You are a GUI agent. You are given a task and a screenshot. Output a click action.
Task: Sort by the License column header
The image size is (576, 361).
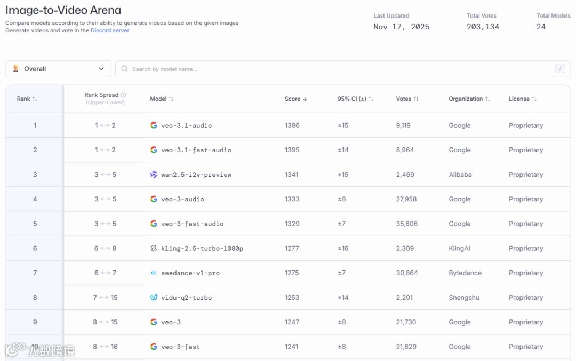[x=522, y=99]
